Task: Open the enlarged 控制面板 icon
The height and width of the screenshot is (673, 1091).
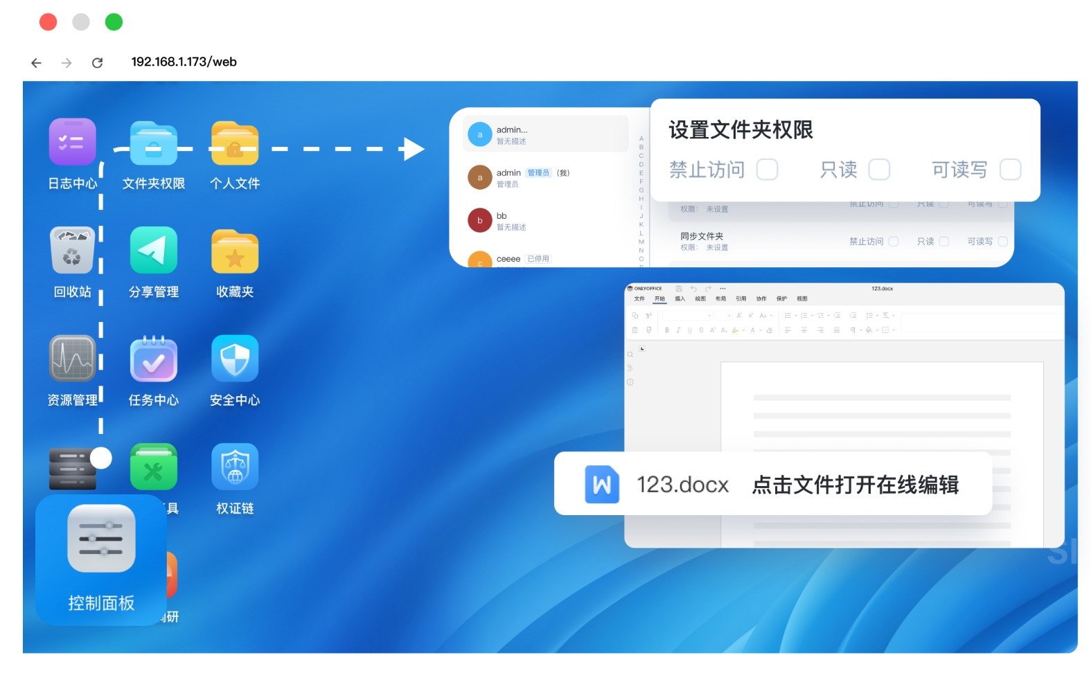Action: click(x=101, y=539)
